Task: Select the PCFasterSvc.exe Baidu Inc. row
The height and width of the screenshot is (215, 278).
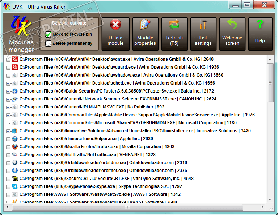Action: 117,91
